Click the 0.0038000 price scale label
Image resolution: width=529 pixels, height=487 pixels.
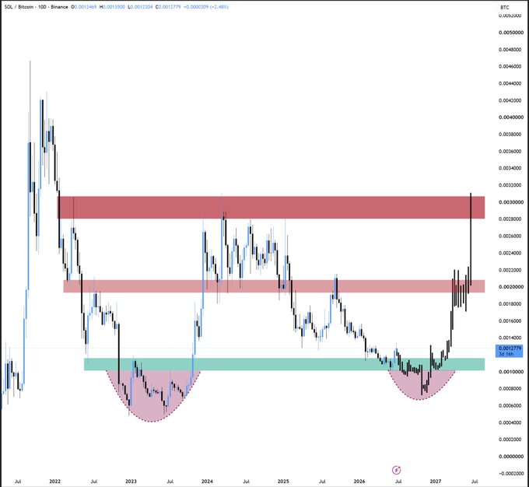pyautogui.click(x=511, y=134)
